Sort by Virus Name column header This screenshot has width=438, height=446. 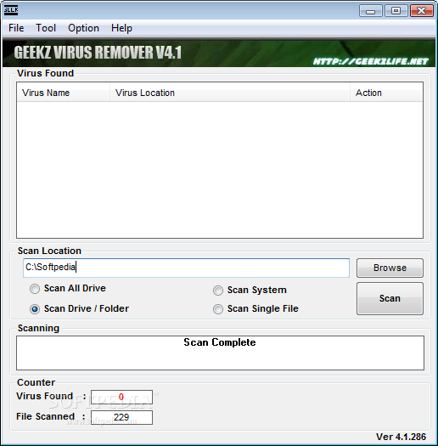(64, 93)
